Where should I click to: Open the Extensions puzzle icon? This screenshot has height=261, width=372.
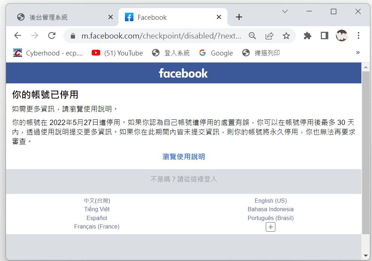click(308, 36)
